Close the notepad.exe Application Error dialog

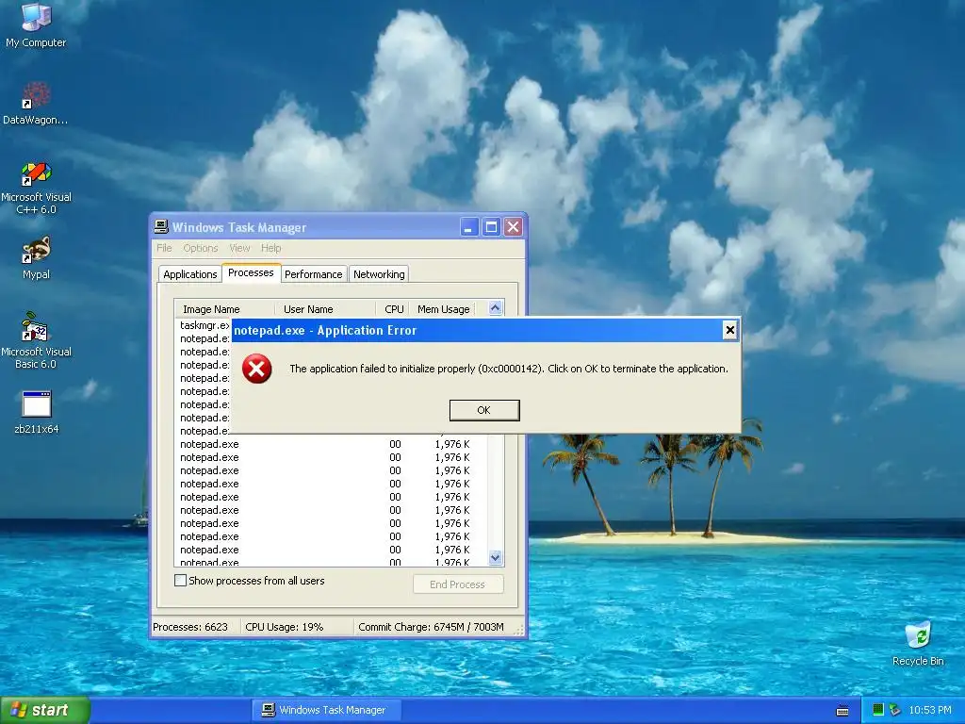730,330
